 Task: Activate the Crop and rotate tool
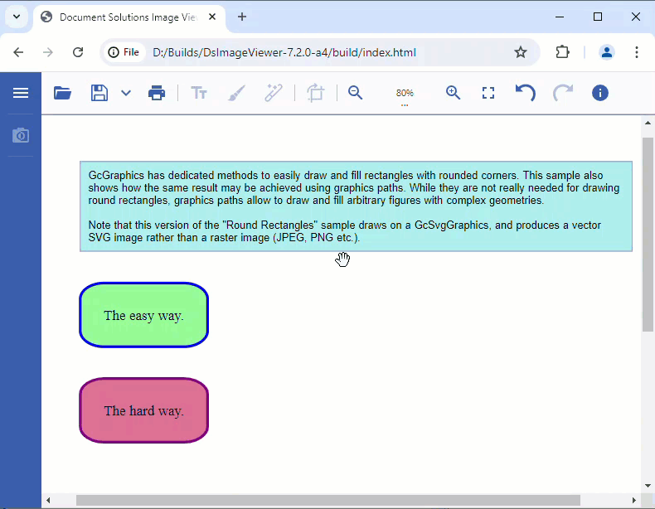pos(315,93)
